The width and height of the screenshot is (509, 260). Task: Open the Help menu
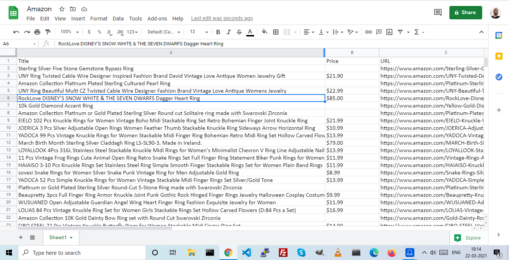[x=178, y=19]
